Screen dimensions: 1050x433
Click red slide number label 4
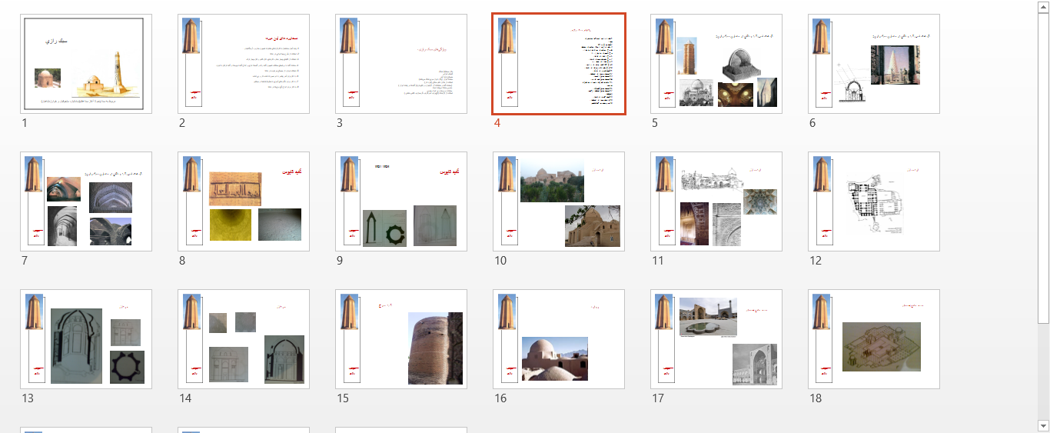point(497,123)
